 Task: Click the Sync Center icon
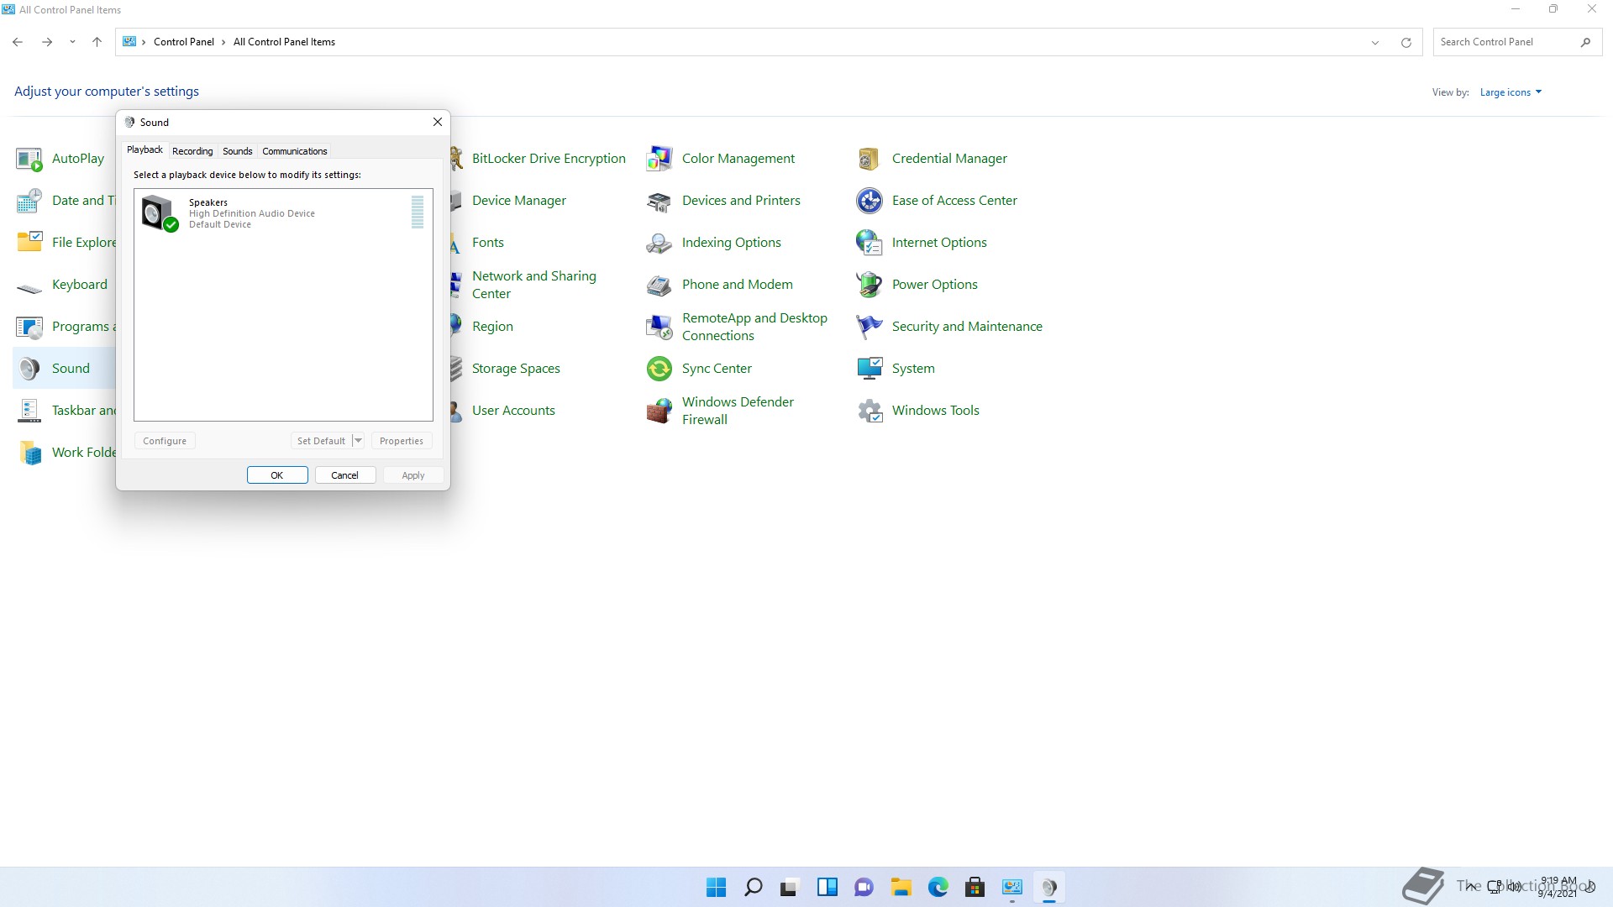tap(659, 369)
